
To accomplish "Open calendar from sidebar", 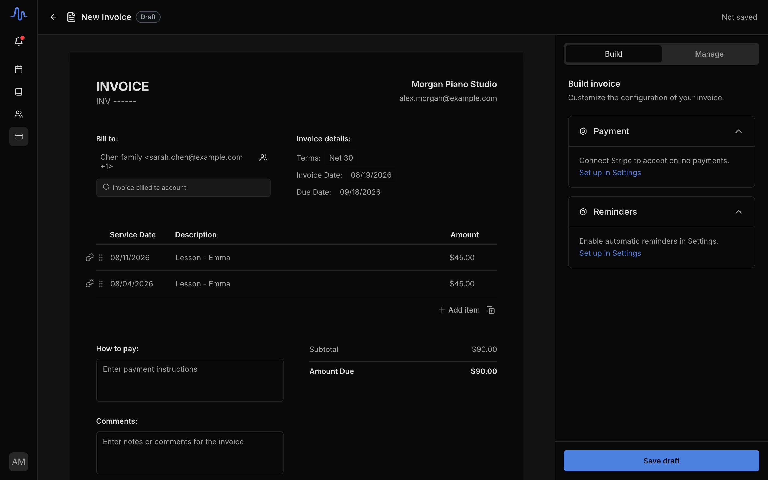I will pyautogui.click(x=19, y=69).
